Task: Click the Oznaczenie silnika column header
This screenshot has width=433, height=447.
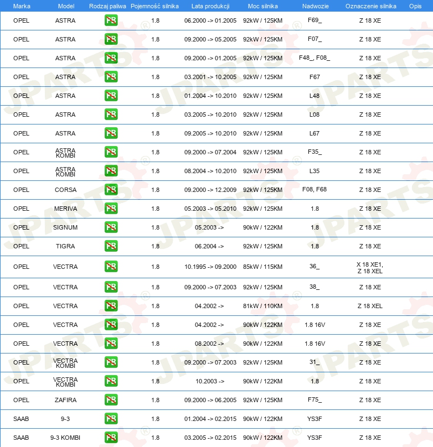Action: (371, 6)
